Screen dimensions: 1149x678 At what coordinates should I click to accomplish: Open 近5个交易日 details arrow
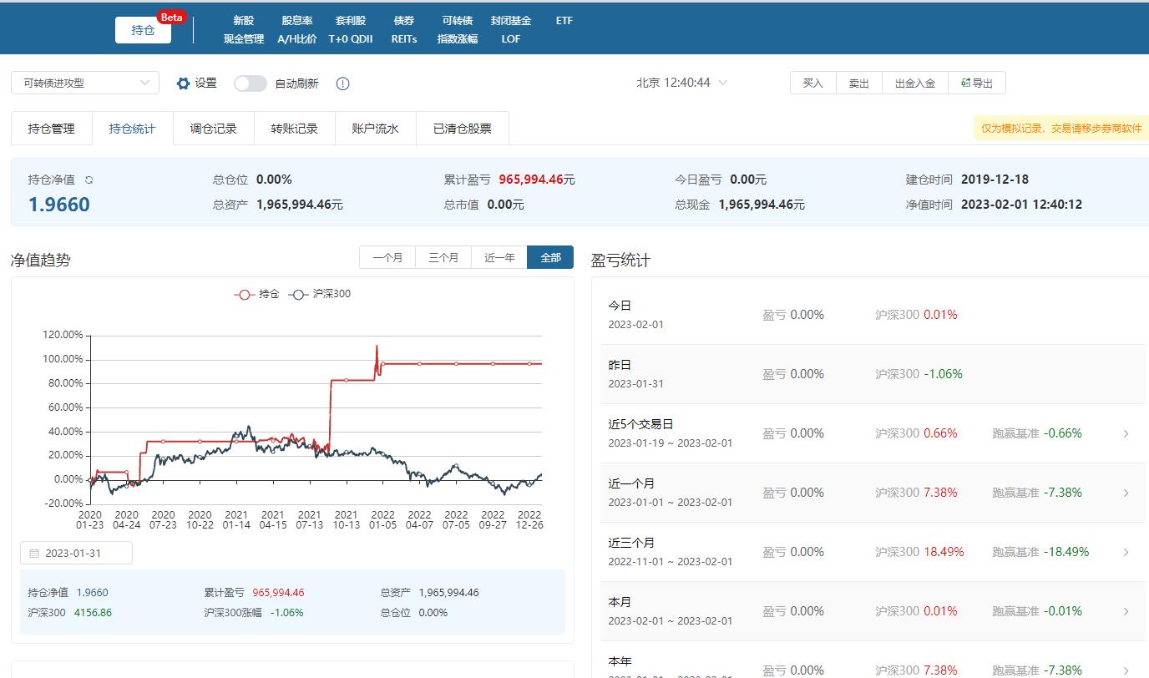(x=1126, y=433)
